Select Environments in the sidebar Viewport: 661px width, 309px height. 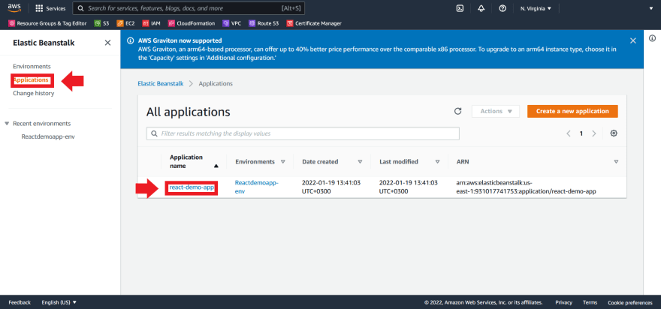[x=32, y=67]
